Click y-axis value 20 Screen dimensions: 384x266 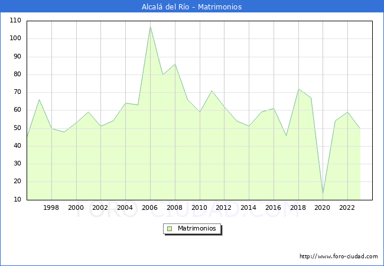click(17, 181)
